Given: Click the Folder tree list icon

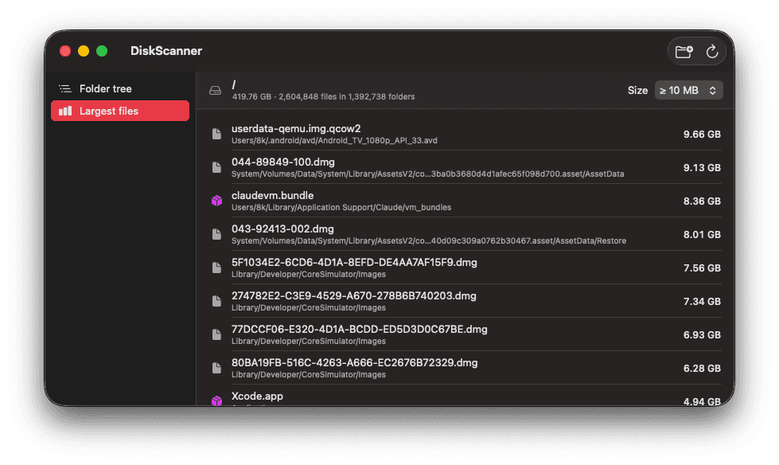Looking at the screenshot, I should (65, 88).
